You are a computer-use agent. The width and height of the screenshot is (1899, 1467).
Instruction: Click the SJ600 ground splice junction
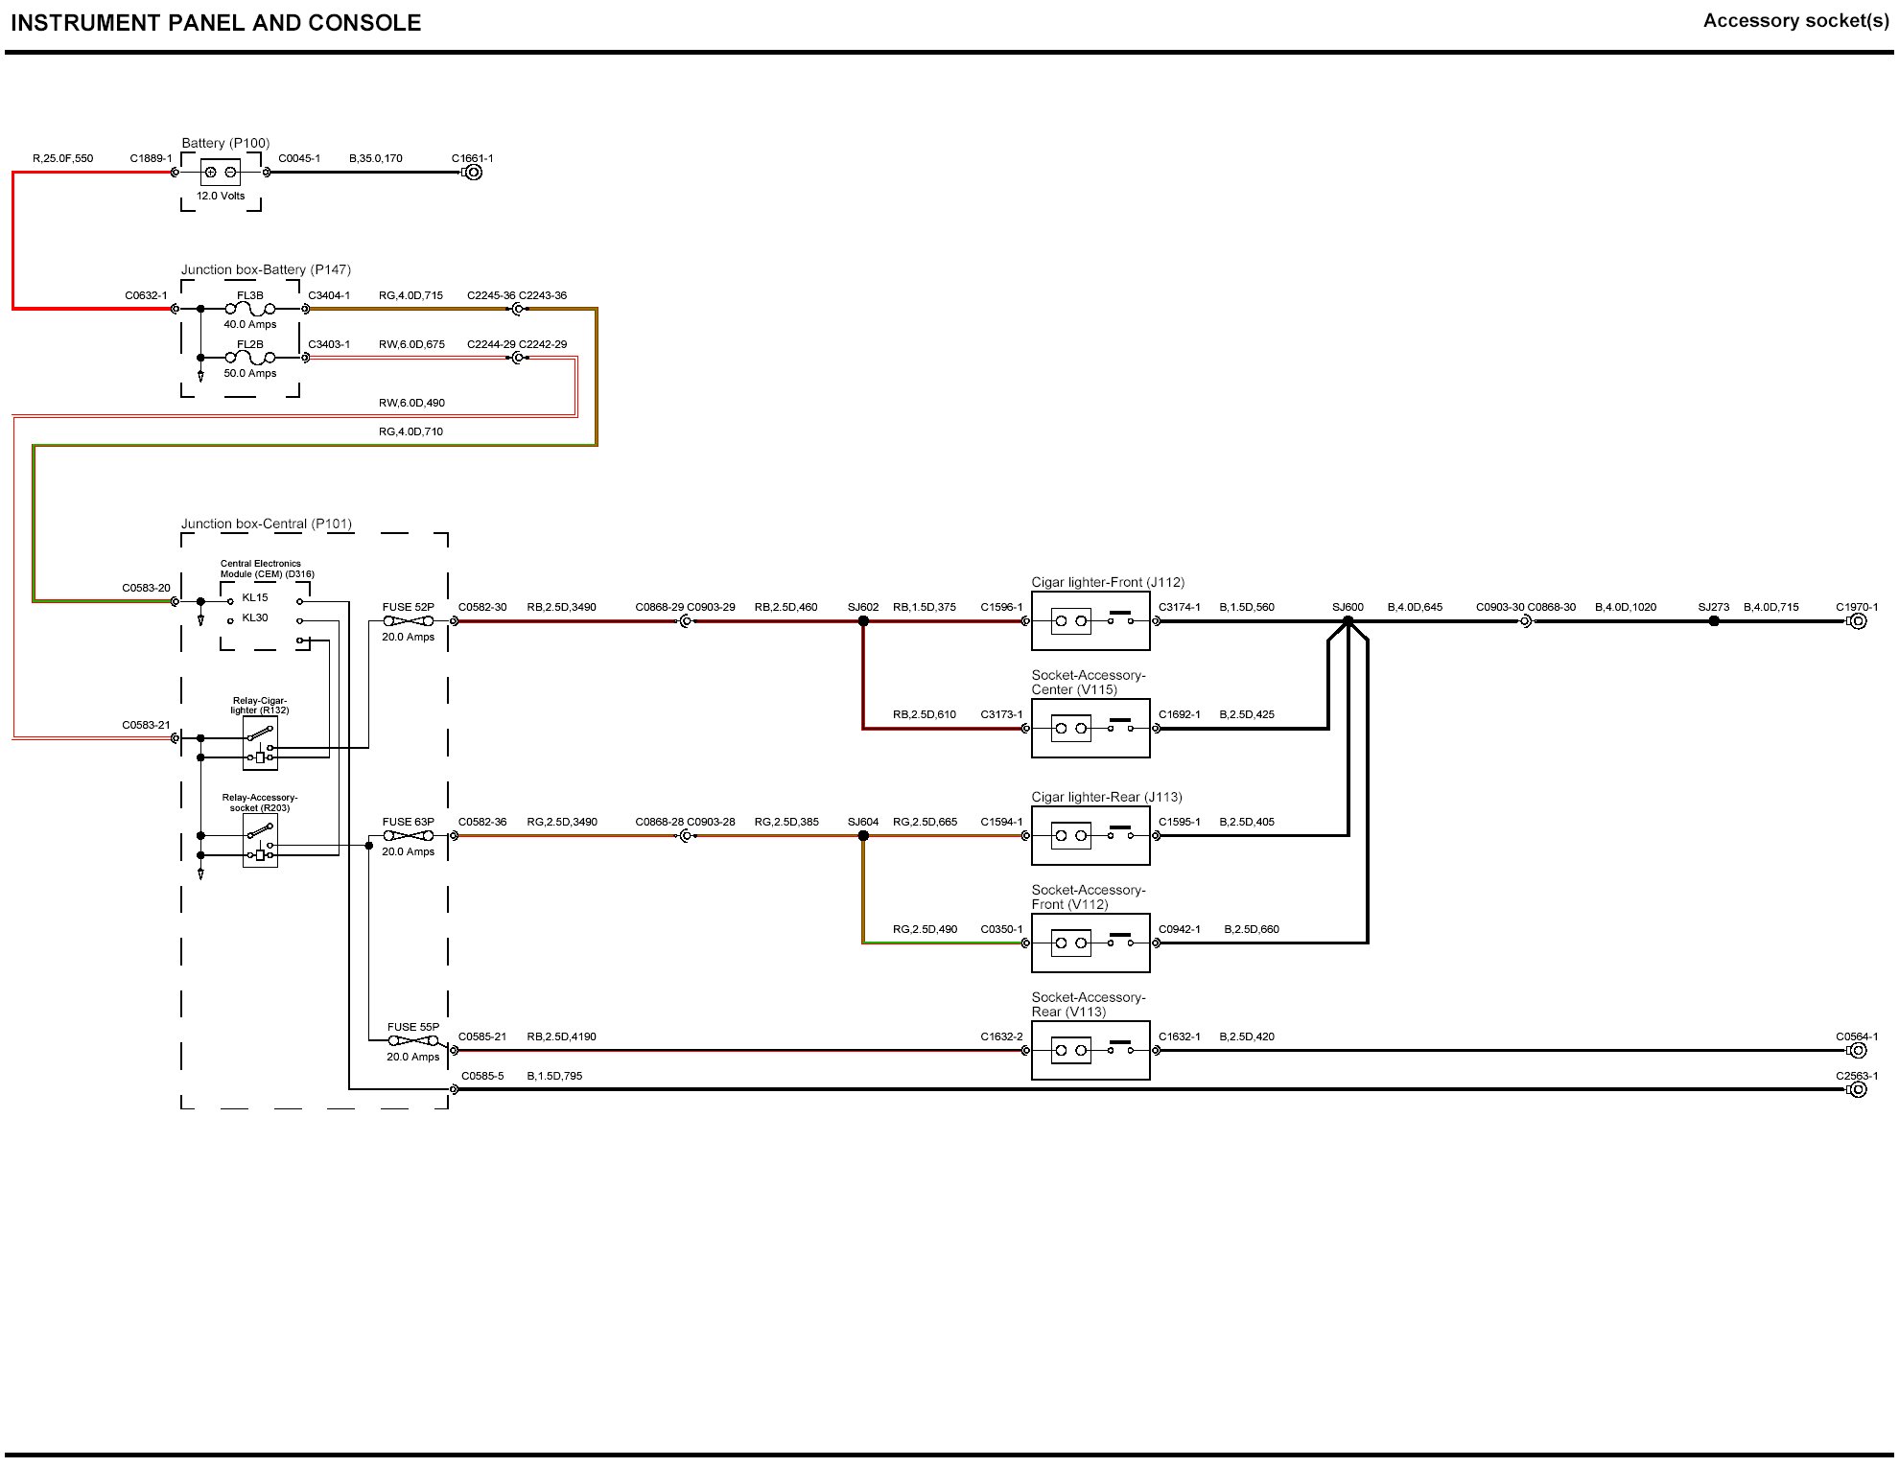point(1348,621)
